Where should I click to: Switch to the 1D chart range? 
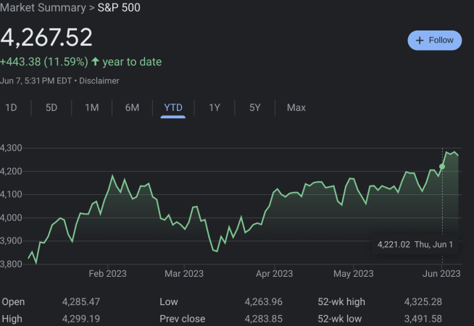point(11,107)
